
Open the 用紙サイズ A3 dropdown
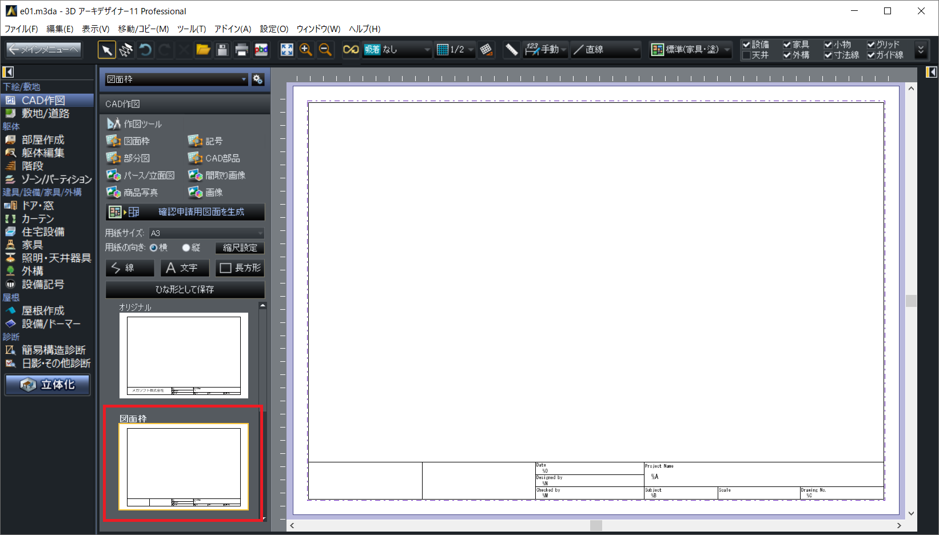[206, 233]
